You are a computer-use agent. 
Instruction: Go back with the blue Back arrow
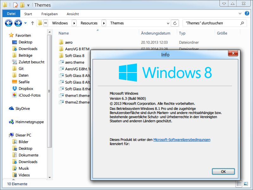coord(9,23)
